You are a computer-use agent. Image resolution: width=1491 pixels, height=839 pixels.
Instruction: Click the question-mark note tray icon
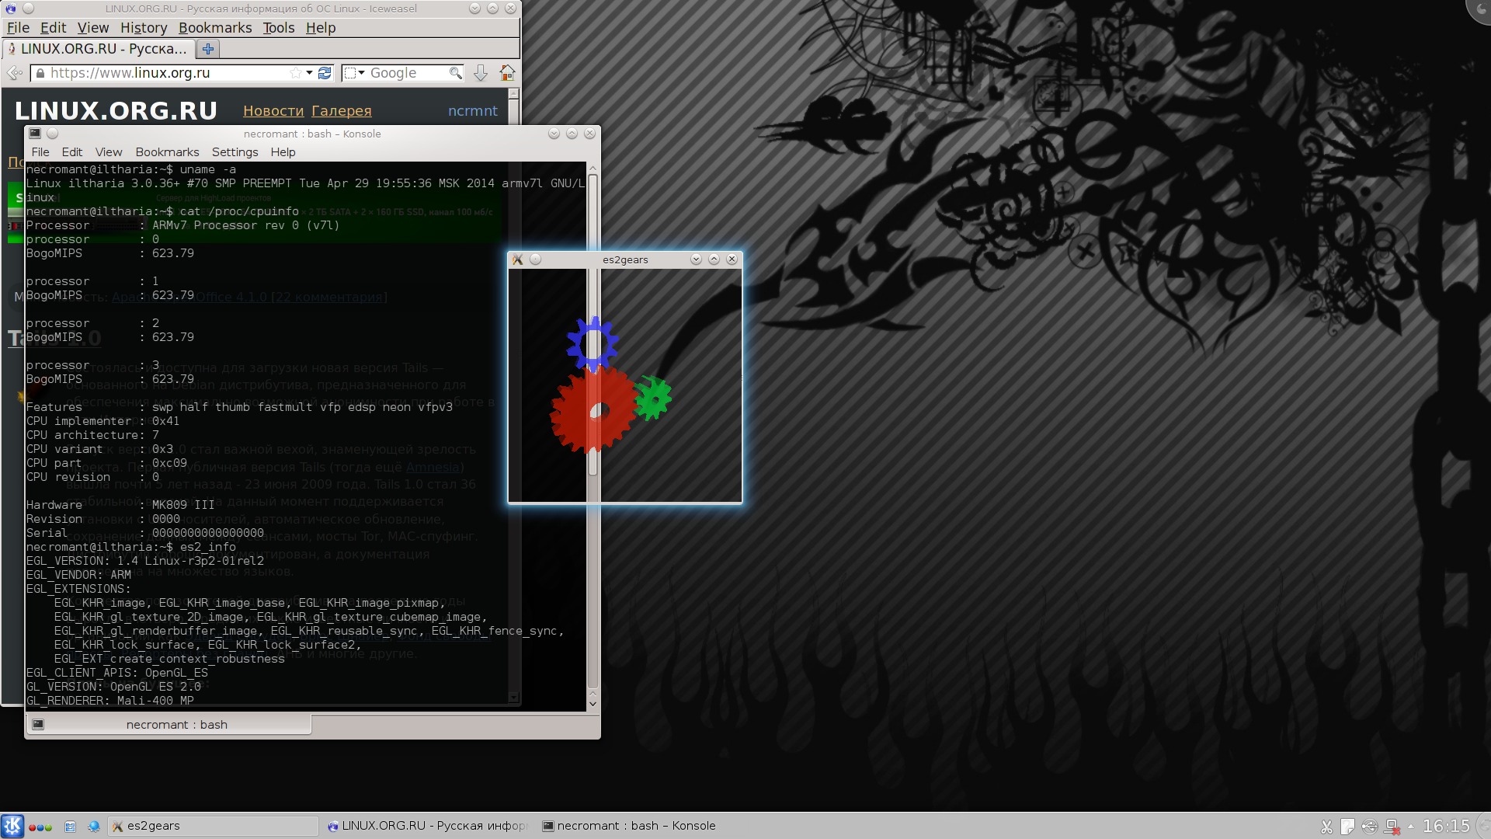coord(1348,827)
